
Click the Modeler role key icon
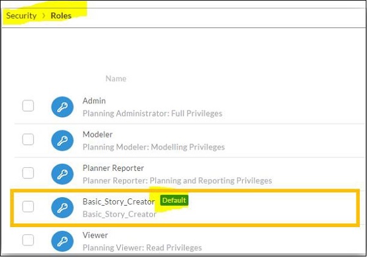pyautogui.click(x=62, y=140)
